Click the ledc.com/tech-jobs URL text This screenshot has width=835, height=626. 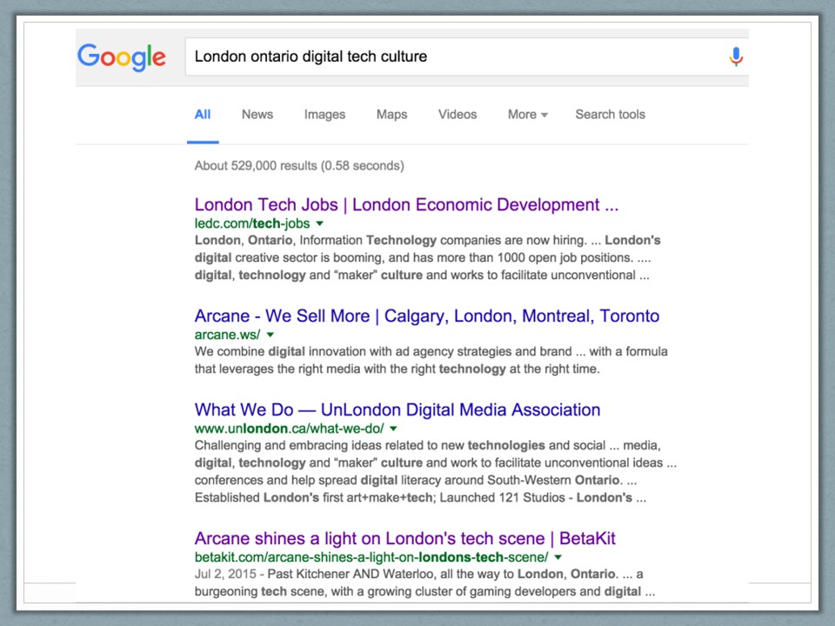point(252,223)
